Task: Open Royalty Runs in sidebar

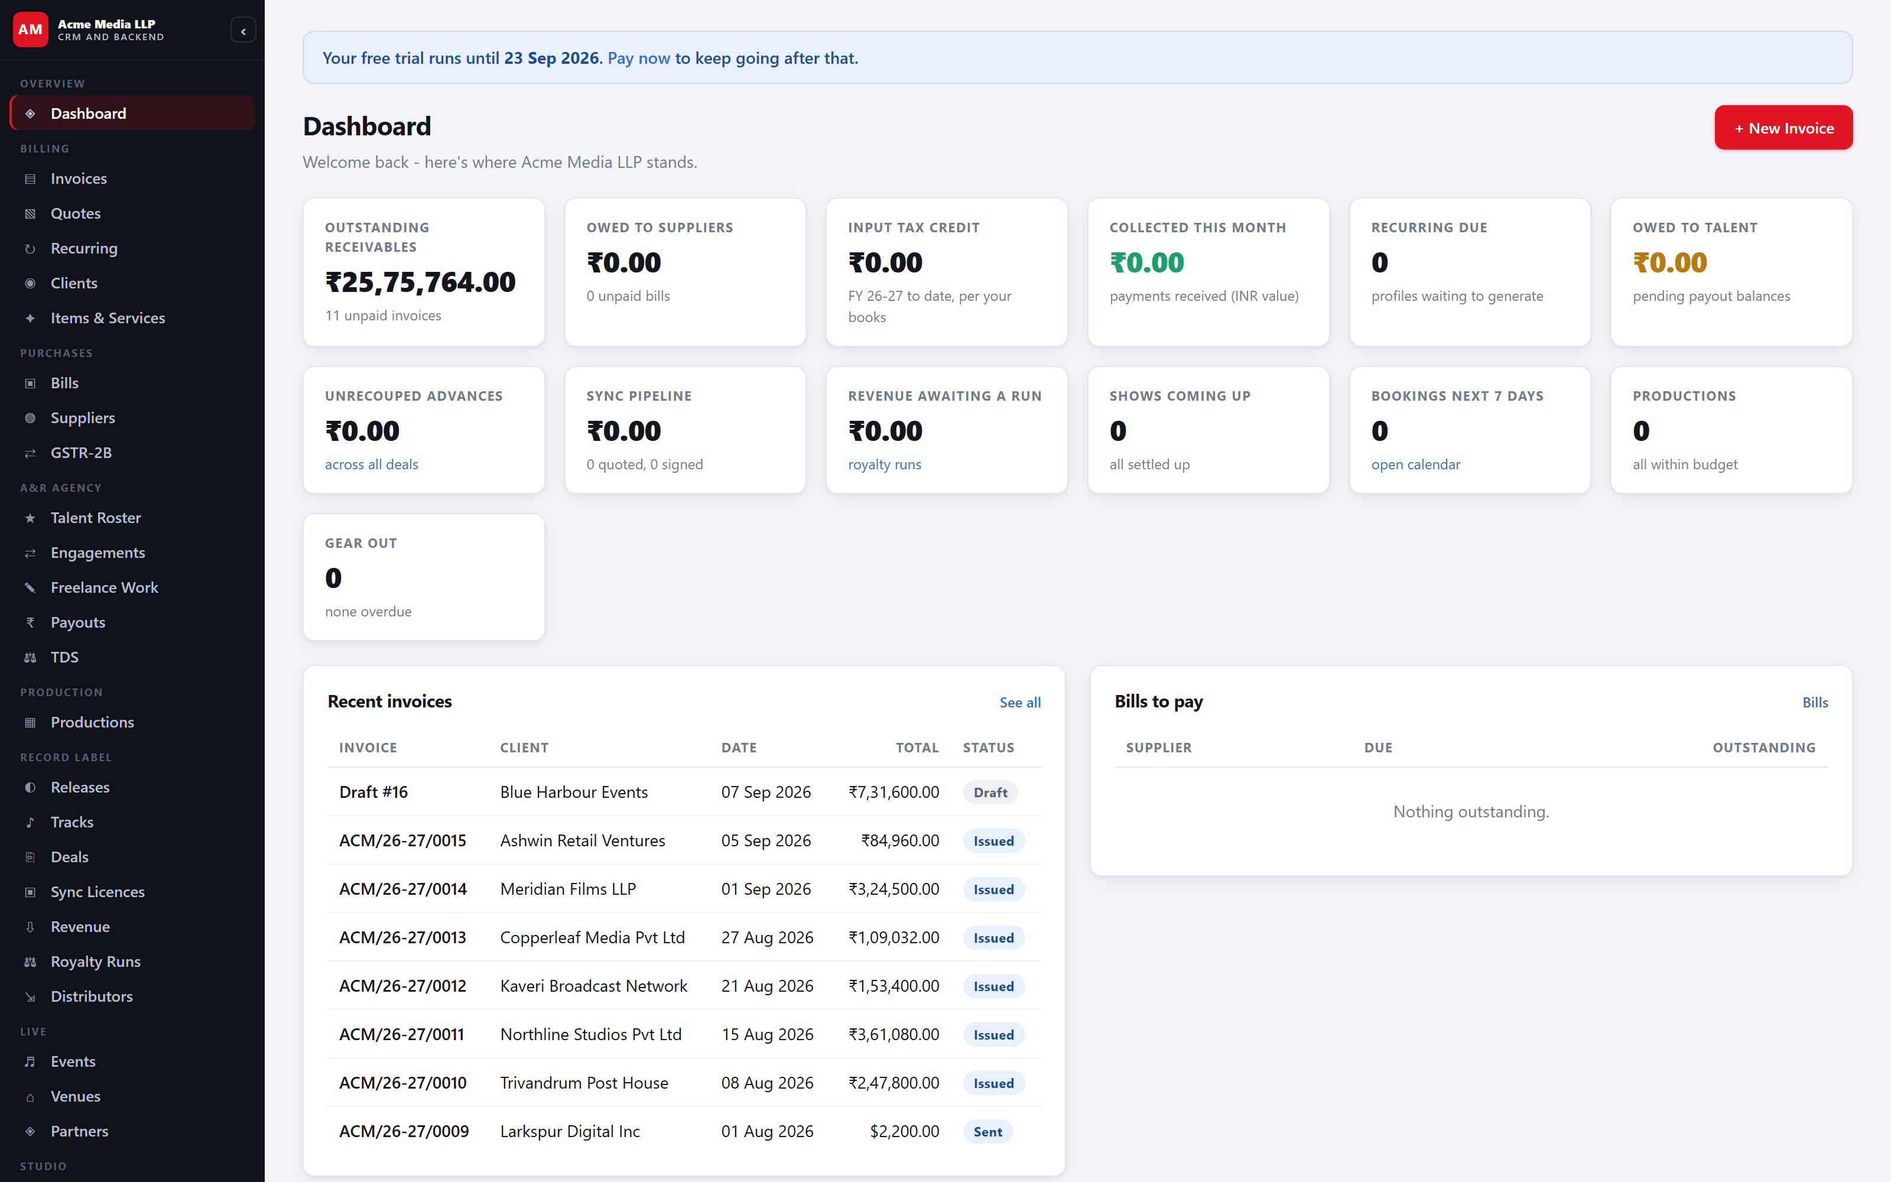Action: tap(132, 962)
